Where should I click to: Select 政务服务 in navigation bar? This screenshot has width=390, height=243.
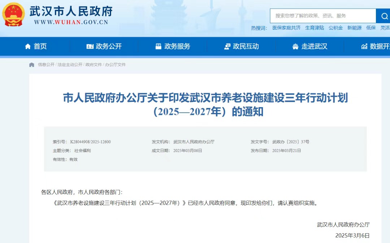pos(177,46)
